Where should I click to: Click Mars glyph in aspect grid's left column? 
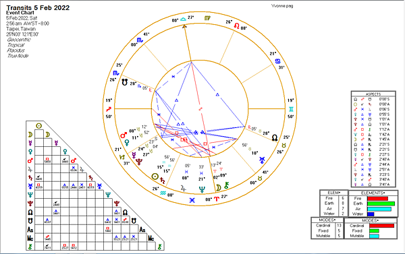30,160
